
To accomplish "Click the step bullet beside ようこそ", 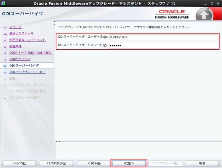I will (x=5, y=27).
